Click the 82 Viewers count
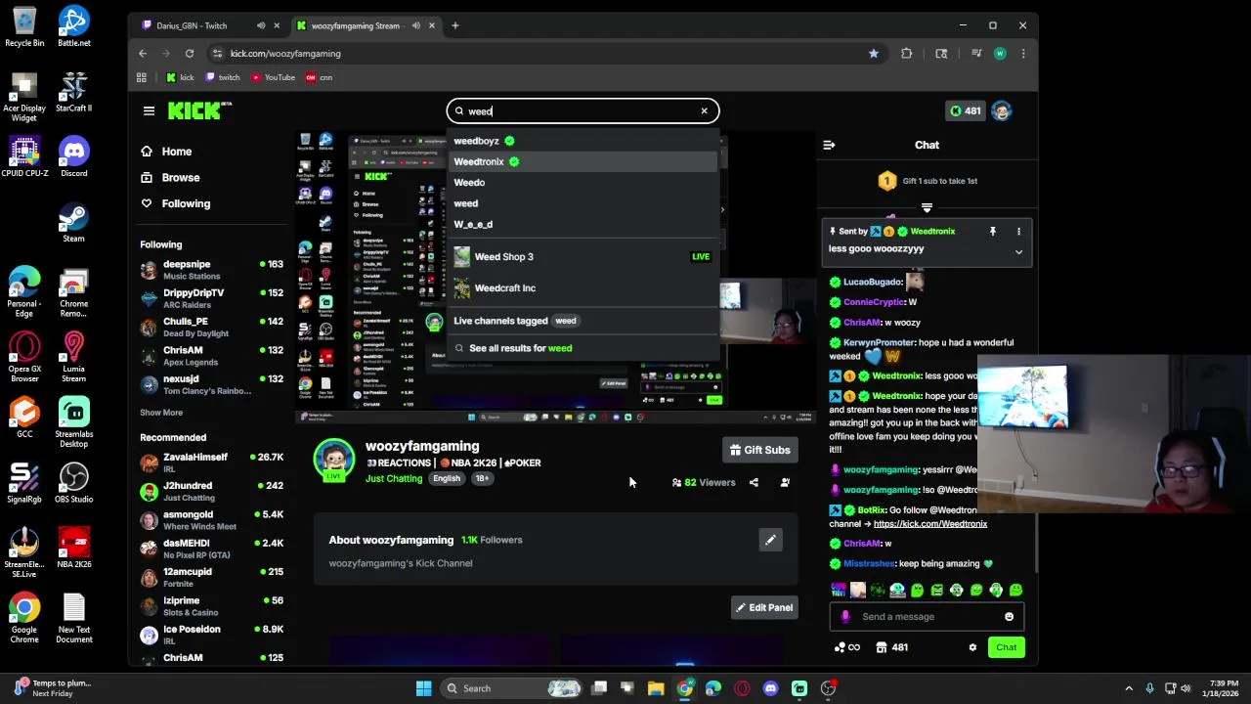 click(704, 482)
